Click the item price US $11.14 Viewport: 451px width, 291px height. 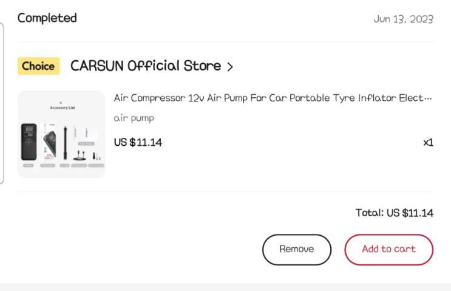(x=138, y=143)
